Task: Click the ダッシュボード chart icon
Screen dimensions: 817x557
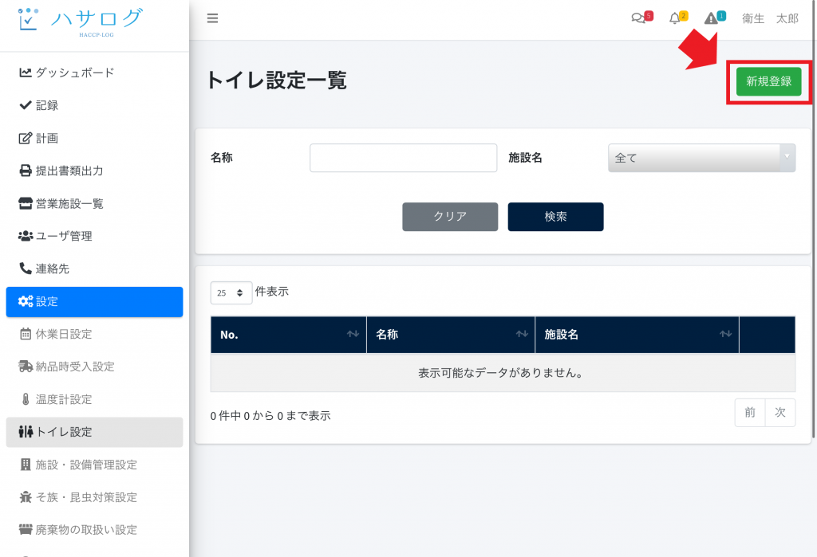Action: click(25, 73)
